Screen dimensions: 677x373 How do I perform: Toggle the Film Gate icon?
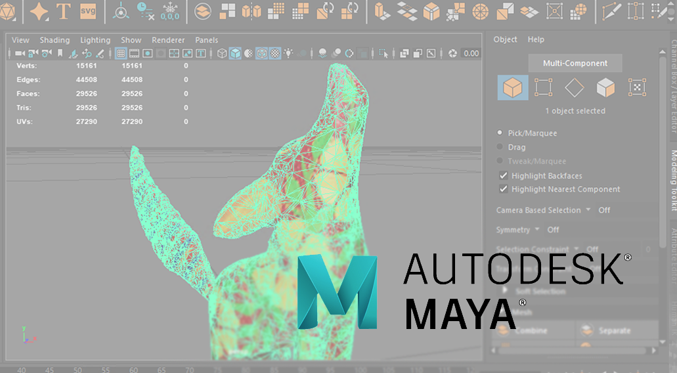coord(134,53)
